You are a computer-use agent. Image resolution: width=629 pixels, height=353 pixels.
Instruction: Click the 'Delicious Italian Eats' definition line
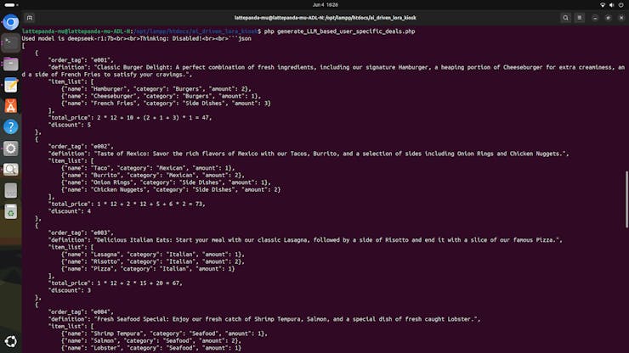(x=305, y=240)
